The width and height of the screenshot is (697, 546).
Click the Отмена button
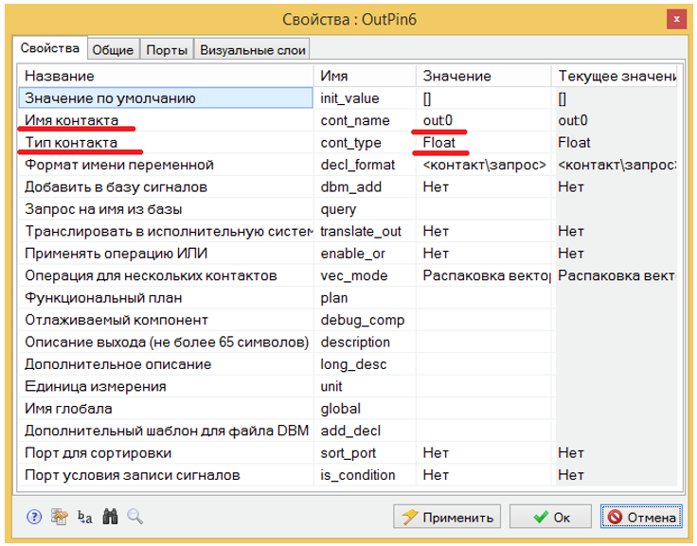(641, 517)
